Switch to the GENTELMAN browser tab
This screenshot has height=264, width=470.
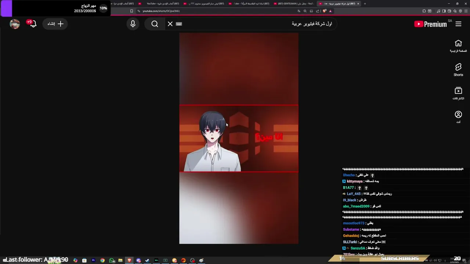point(294,4)
